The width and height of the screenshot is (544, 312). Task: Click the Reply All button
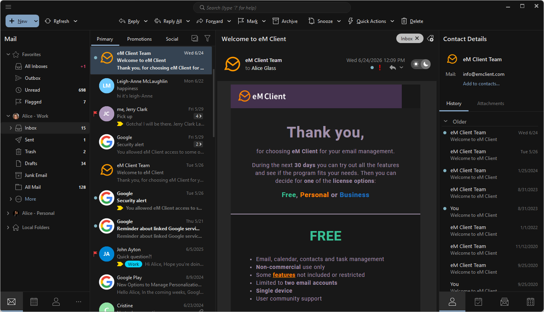click(168, 21)
